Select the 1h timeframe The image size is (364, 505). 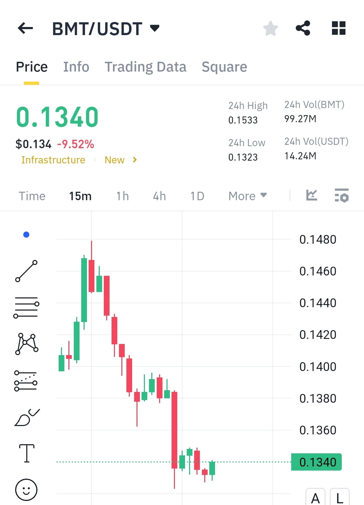pyautogui.click(x=122, y=196)
